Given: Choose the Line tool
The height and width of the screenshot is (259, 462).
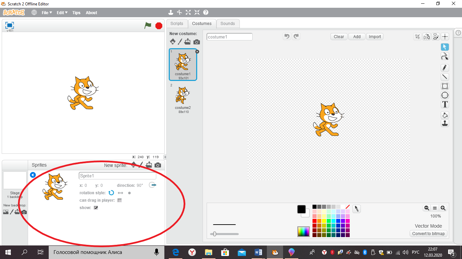Looking at the screenshot, I should [x=445, y=77].
